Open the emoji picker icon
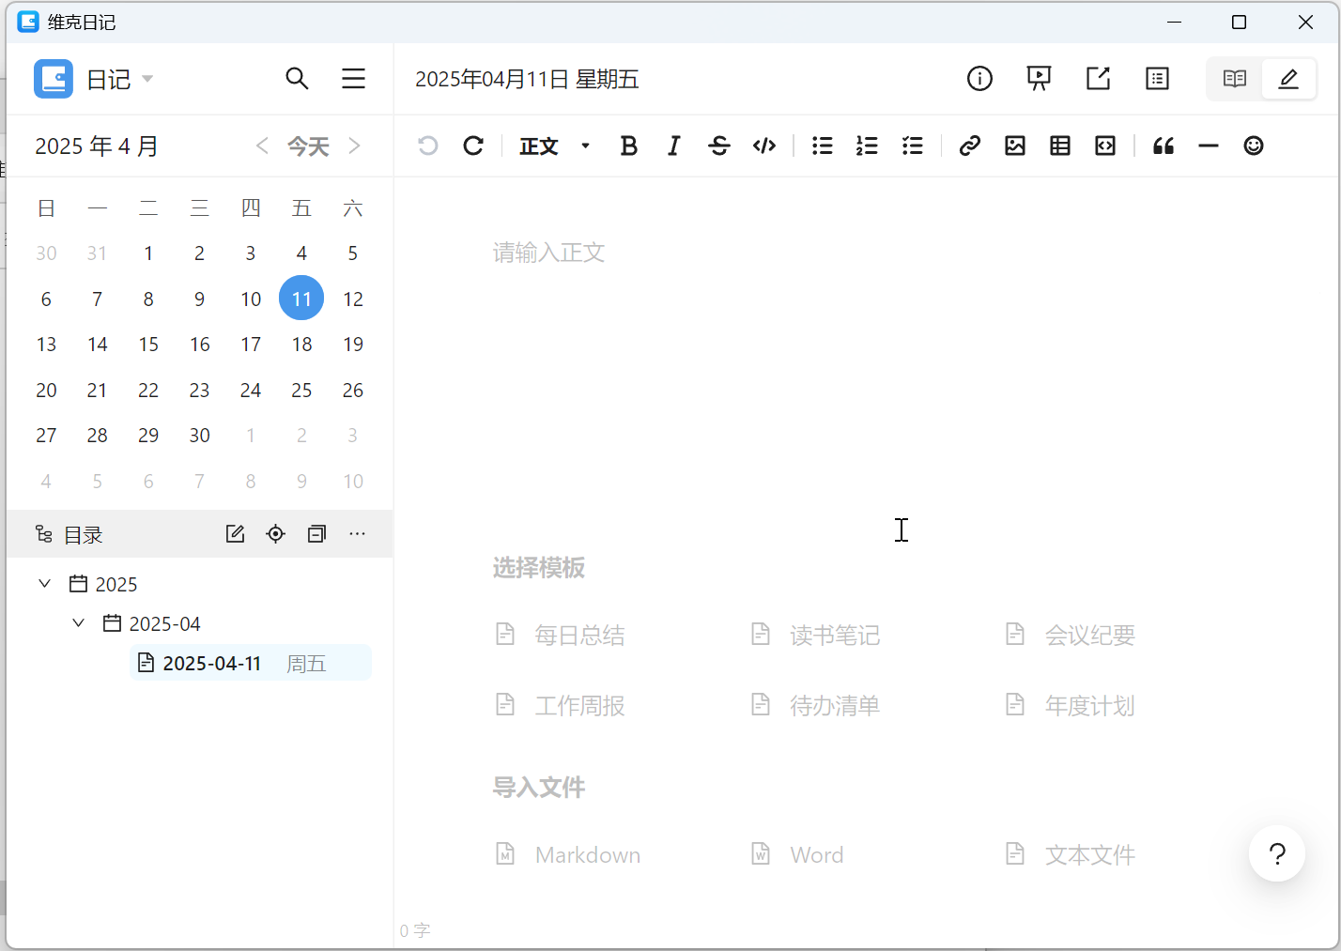 click(1254, 146)
